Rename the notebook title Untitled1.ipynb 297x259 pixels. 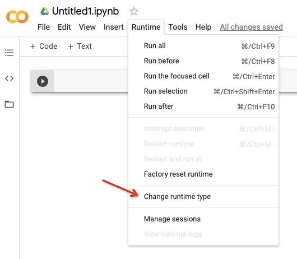coord(85,11)
